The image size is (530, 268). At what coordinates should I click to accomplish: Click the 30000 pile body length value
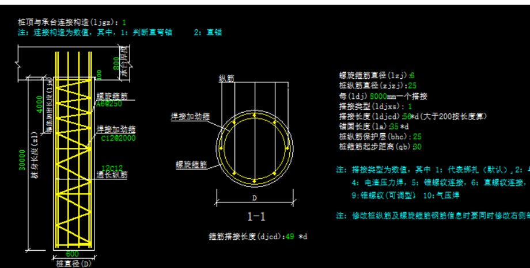point(22,160)
